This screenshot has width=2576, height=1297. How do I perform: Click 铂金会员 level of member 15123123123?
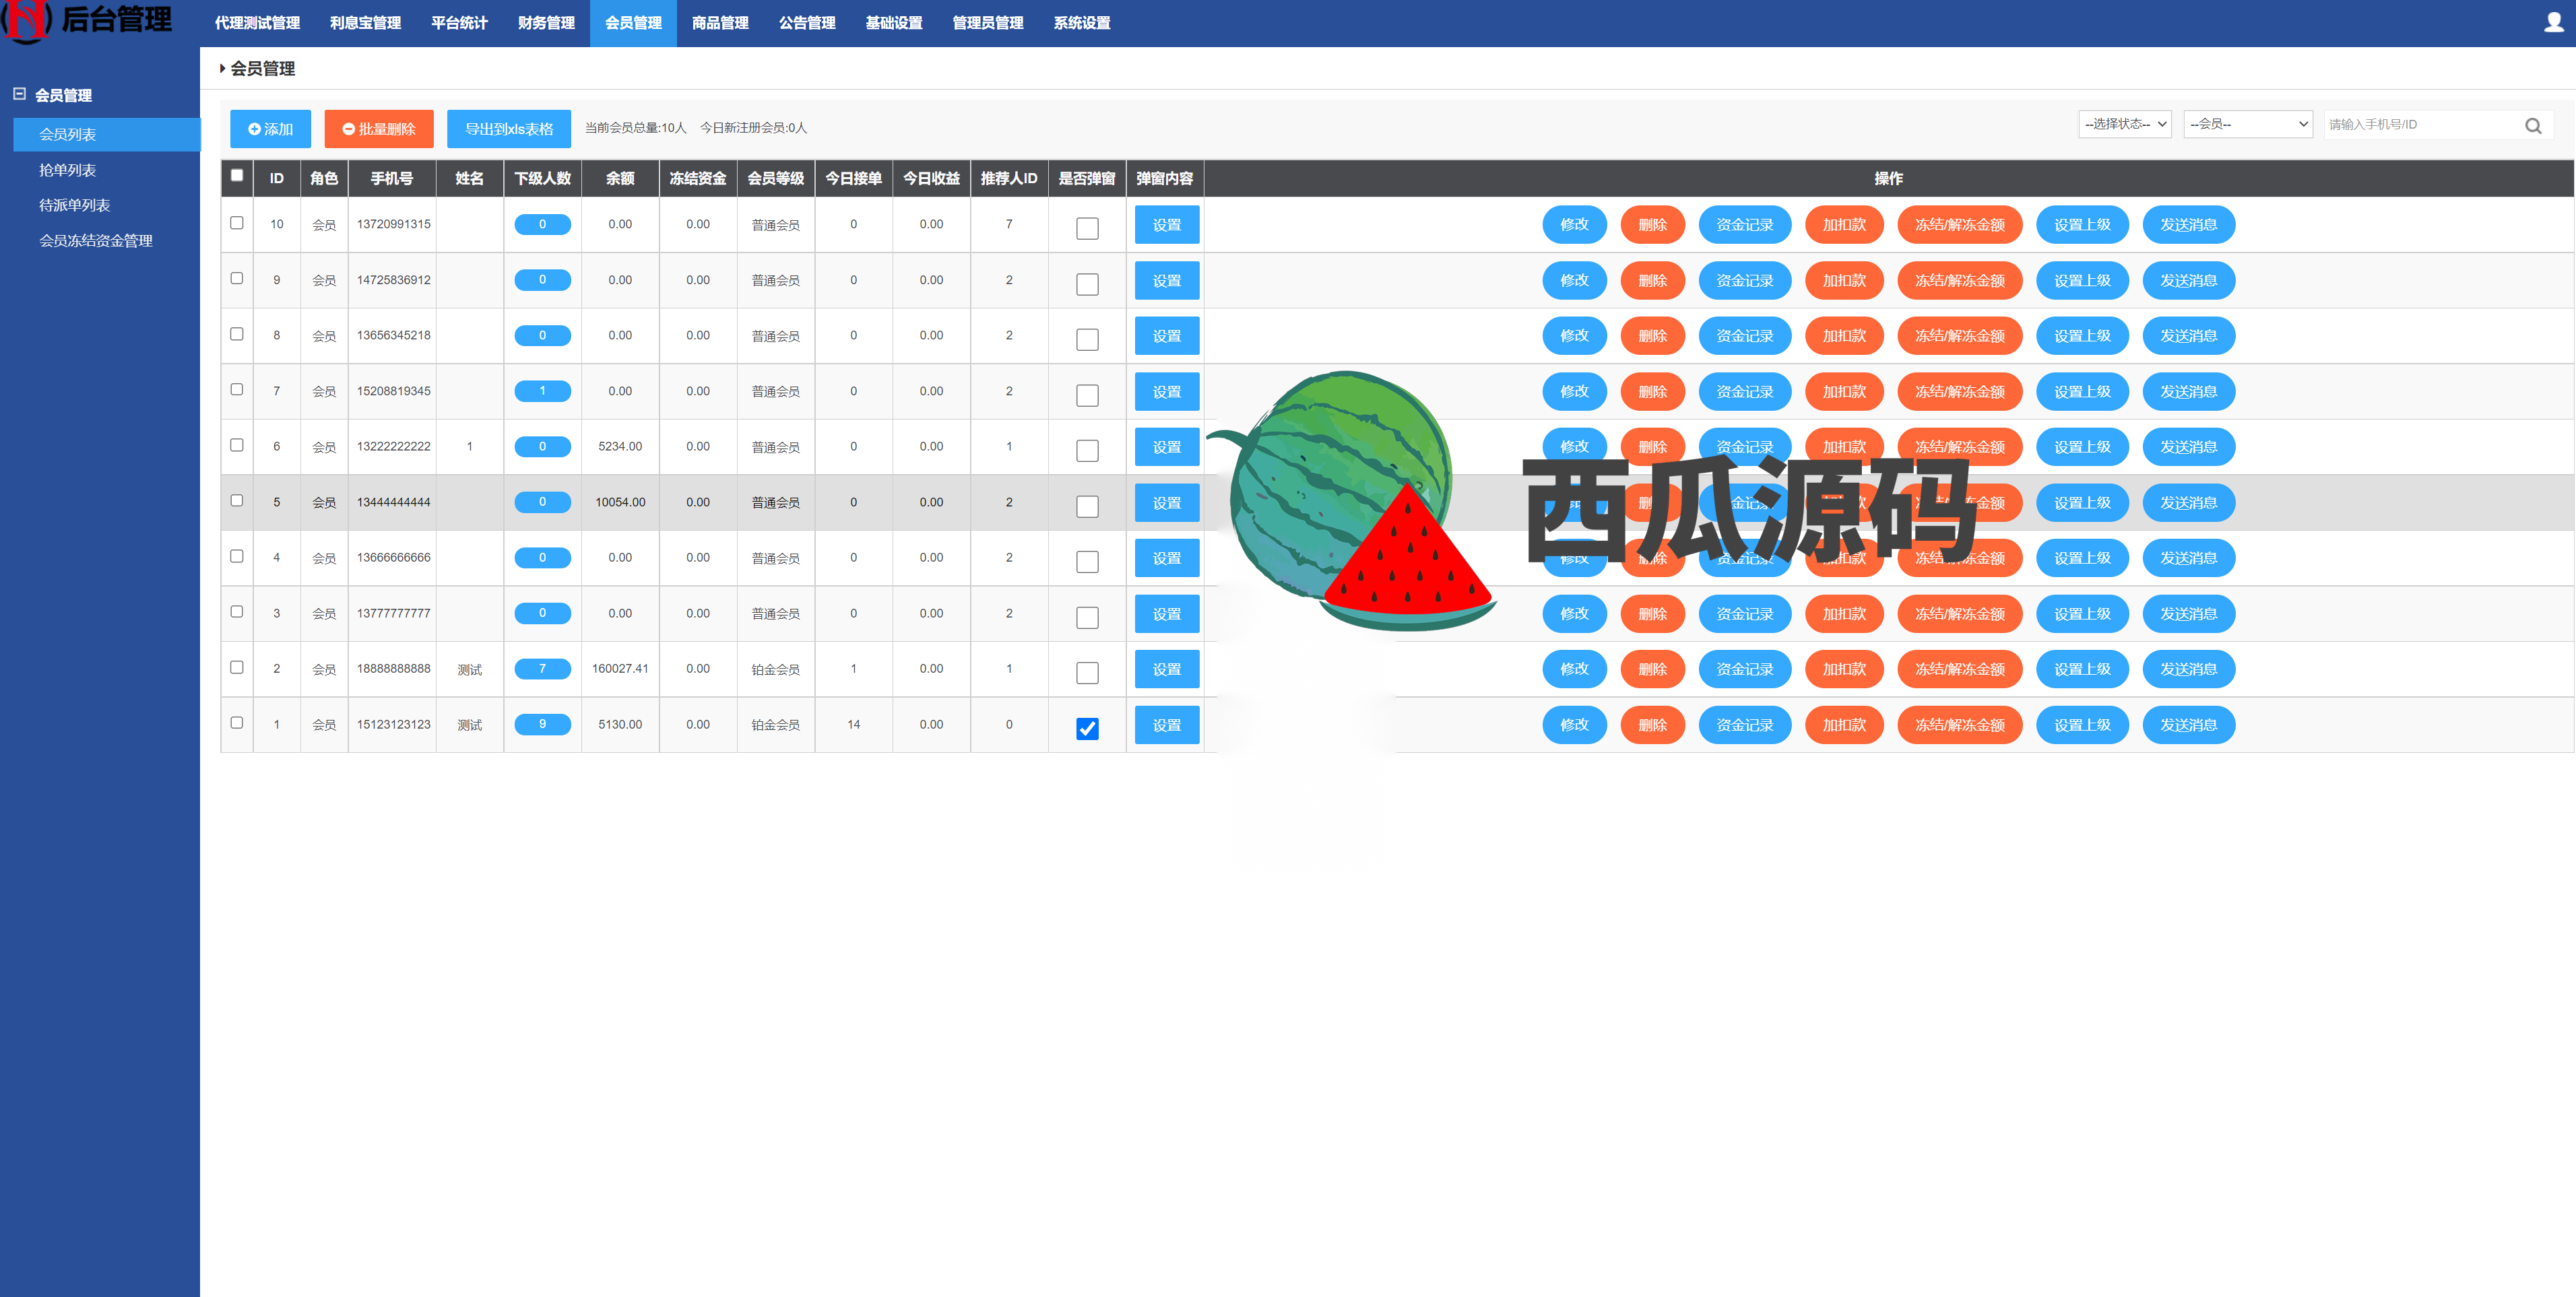pyautogui.click(x=775, y=725)
